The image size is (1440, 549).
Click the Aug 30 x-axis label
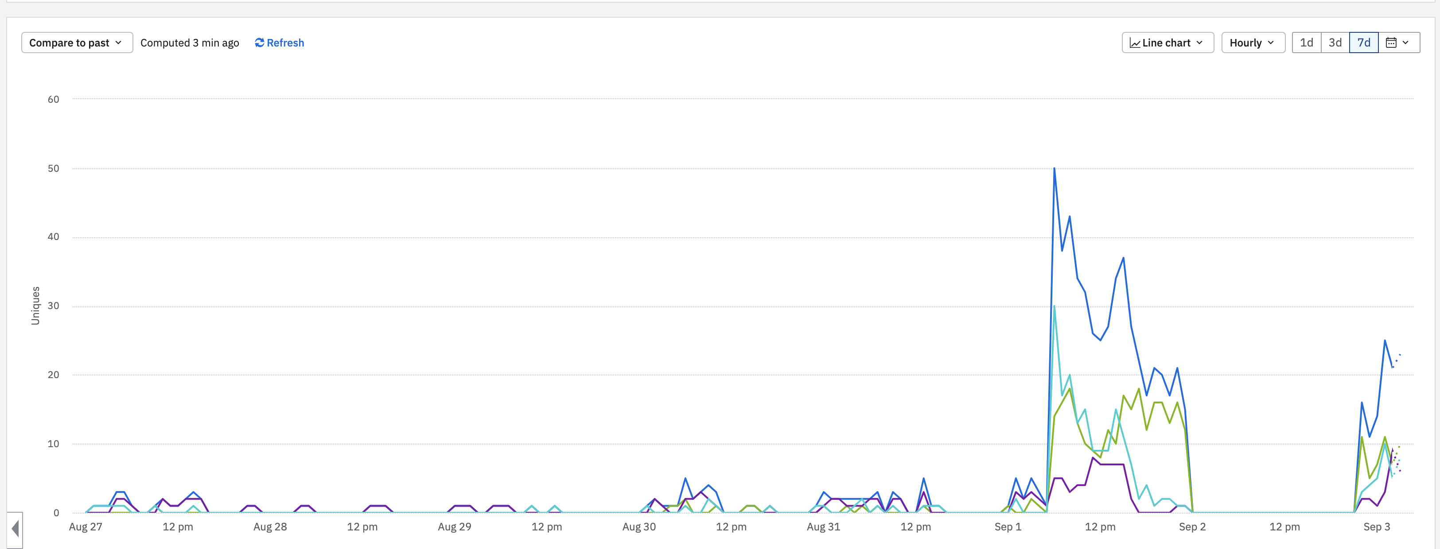[639, 527]
